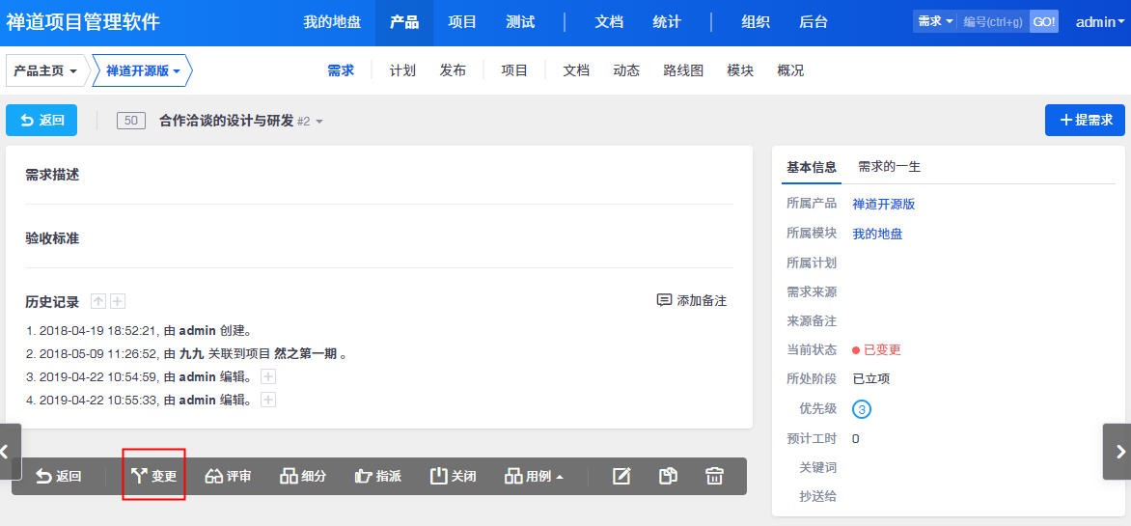Expand details of history entry 3

268,376
